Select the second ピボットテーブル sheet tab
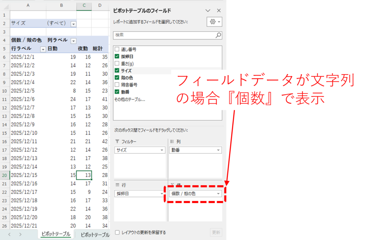Screen dimensions: 367x240 click(95, 235)
